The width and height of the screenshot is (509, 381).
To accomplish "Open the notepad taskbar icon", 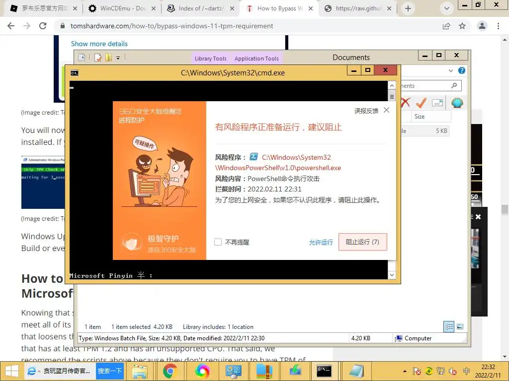I will (356, 371).
